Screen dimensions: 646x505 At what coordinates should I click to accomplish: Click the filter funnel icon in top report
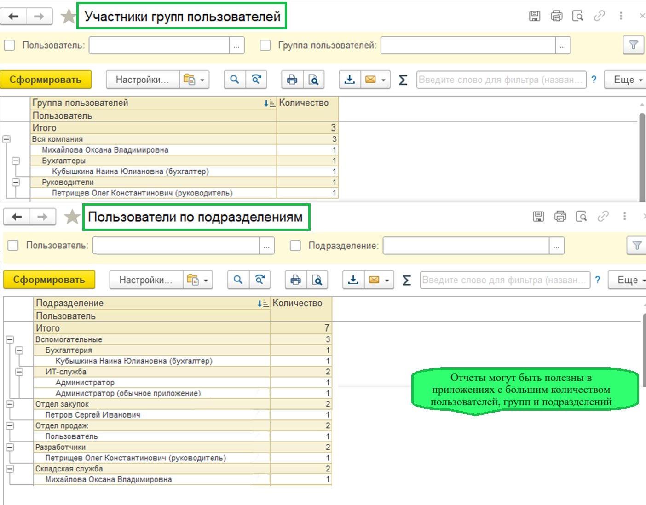click(634, 45)
